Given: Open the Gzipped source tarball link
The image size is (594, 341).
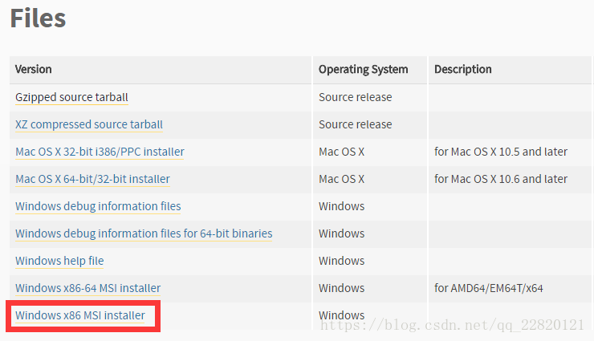Looking at the screenshot, I should [x=71, y=97].
